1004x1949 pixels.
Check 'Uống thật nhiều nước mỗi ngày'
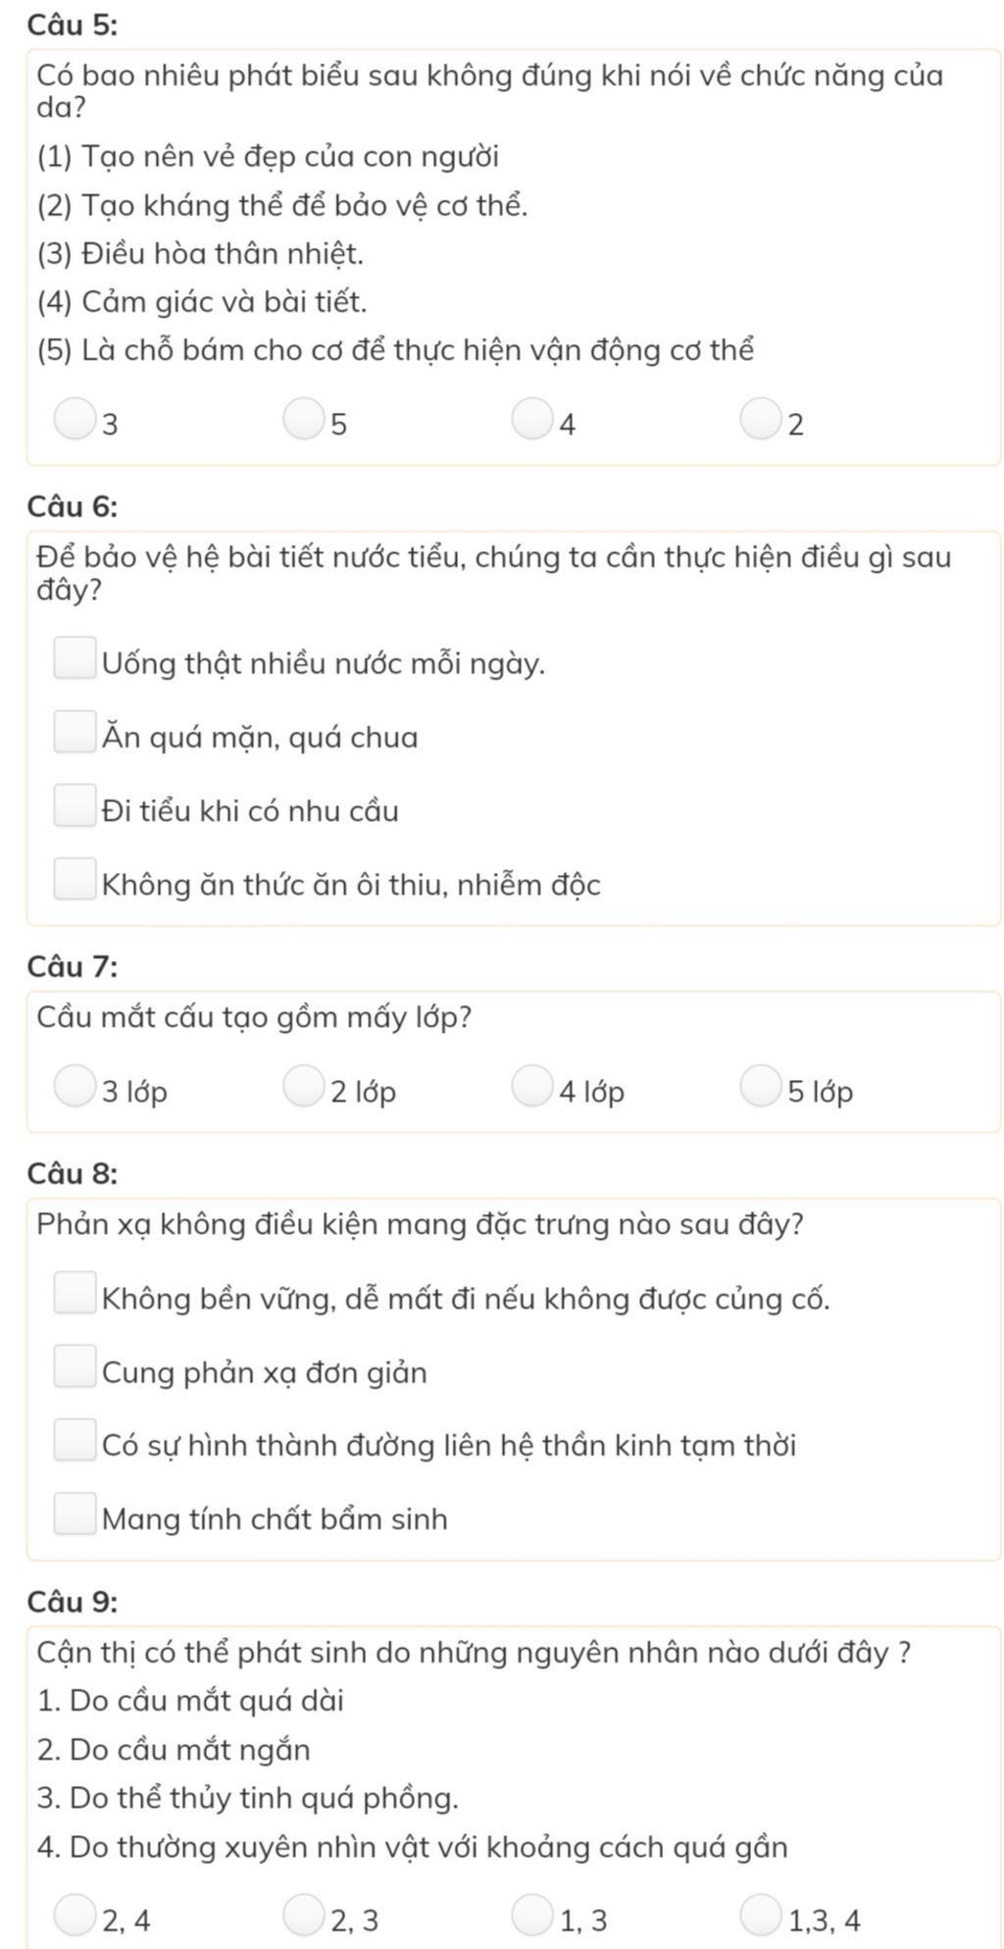(75, 658)
